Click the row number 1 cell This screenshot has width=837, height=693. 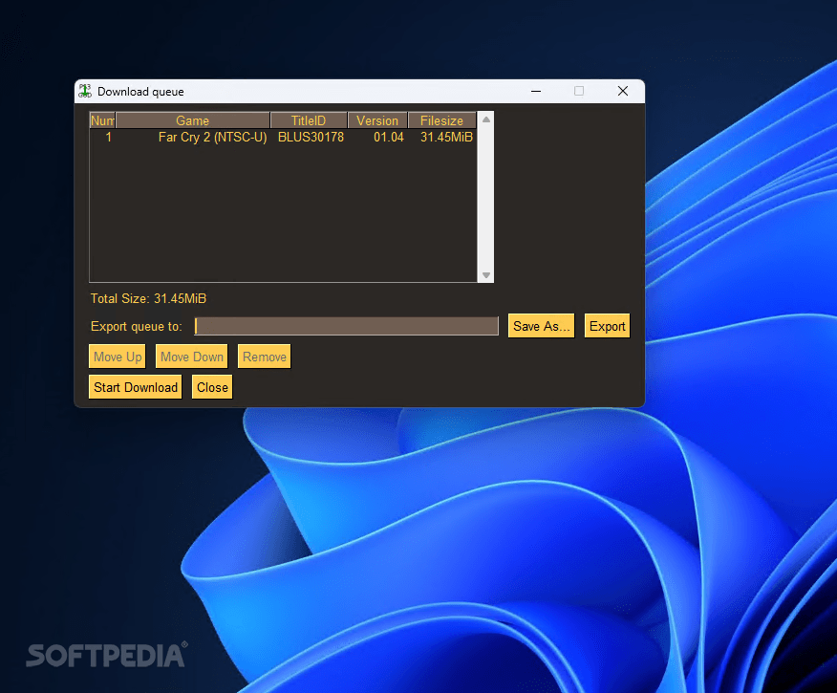[x=108, y=138]
